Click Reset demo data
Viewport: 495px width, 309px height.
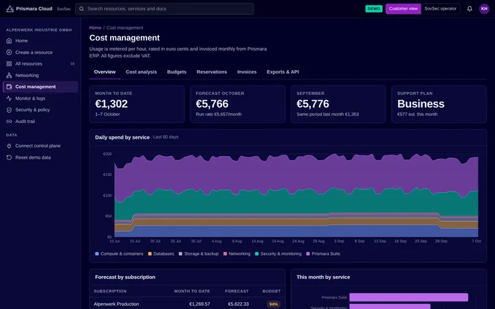point(41,157)
